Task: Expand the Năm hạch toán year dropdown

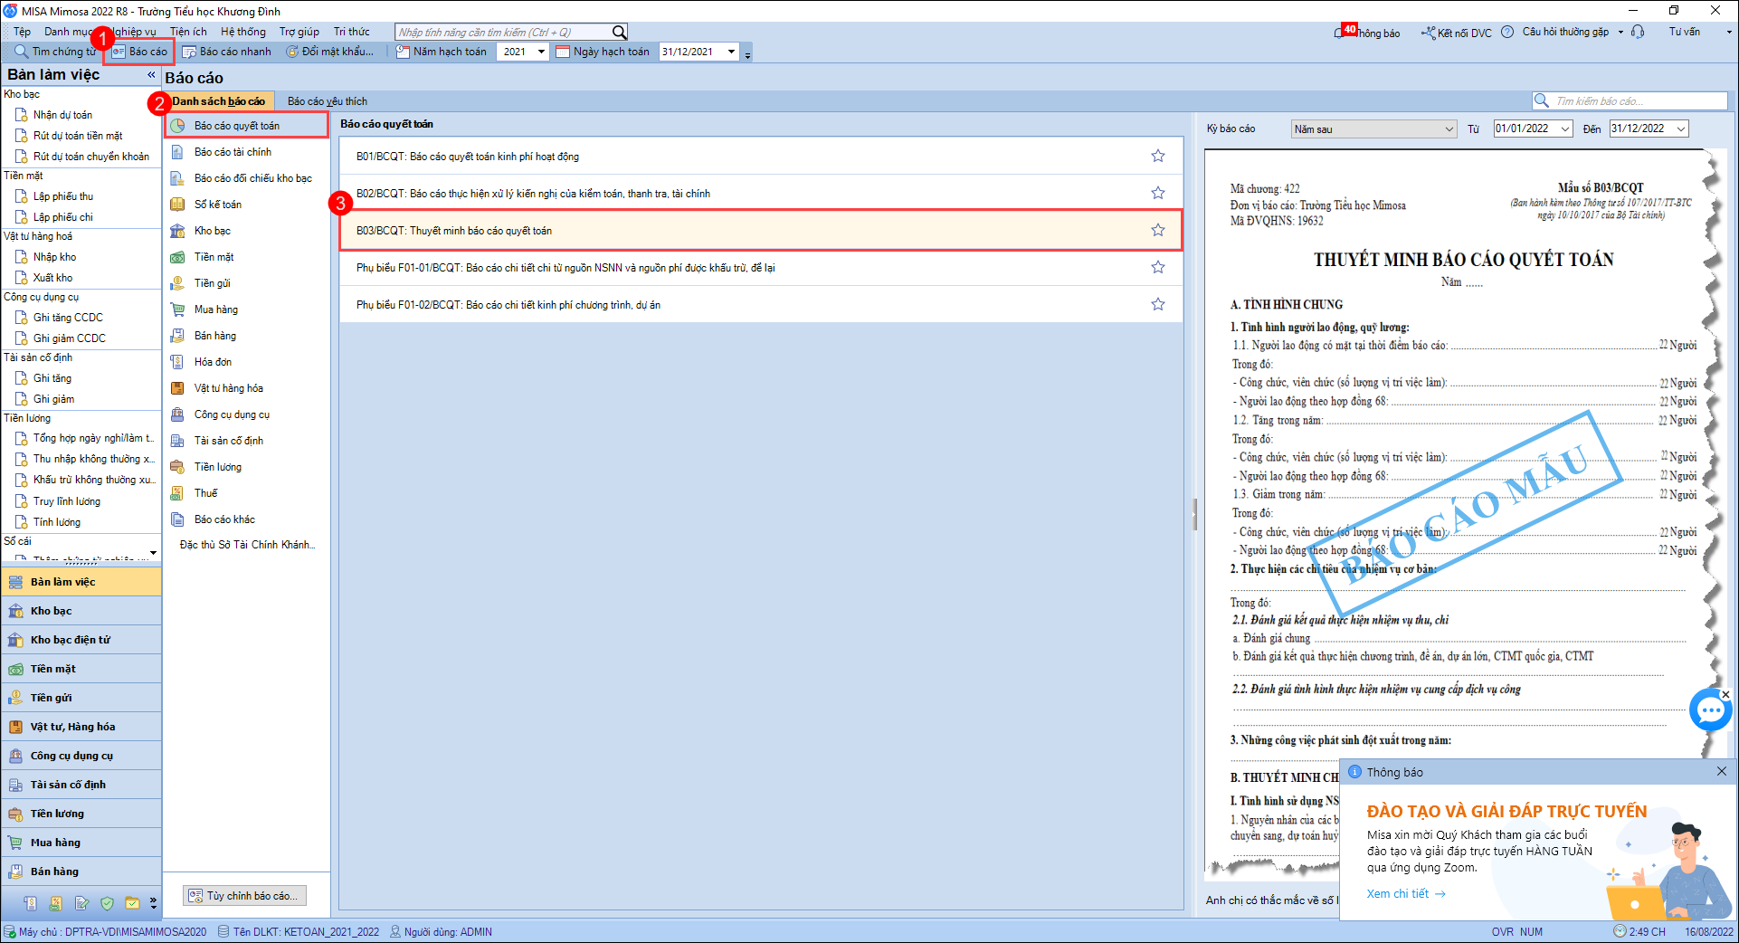Action: click(541, 52)
